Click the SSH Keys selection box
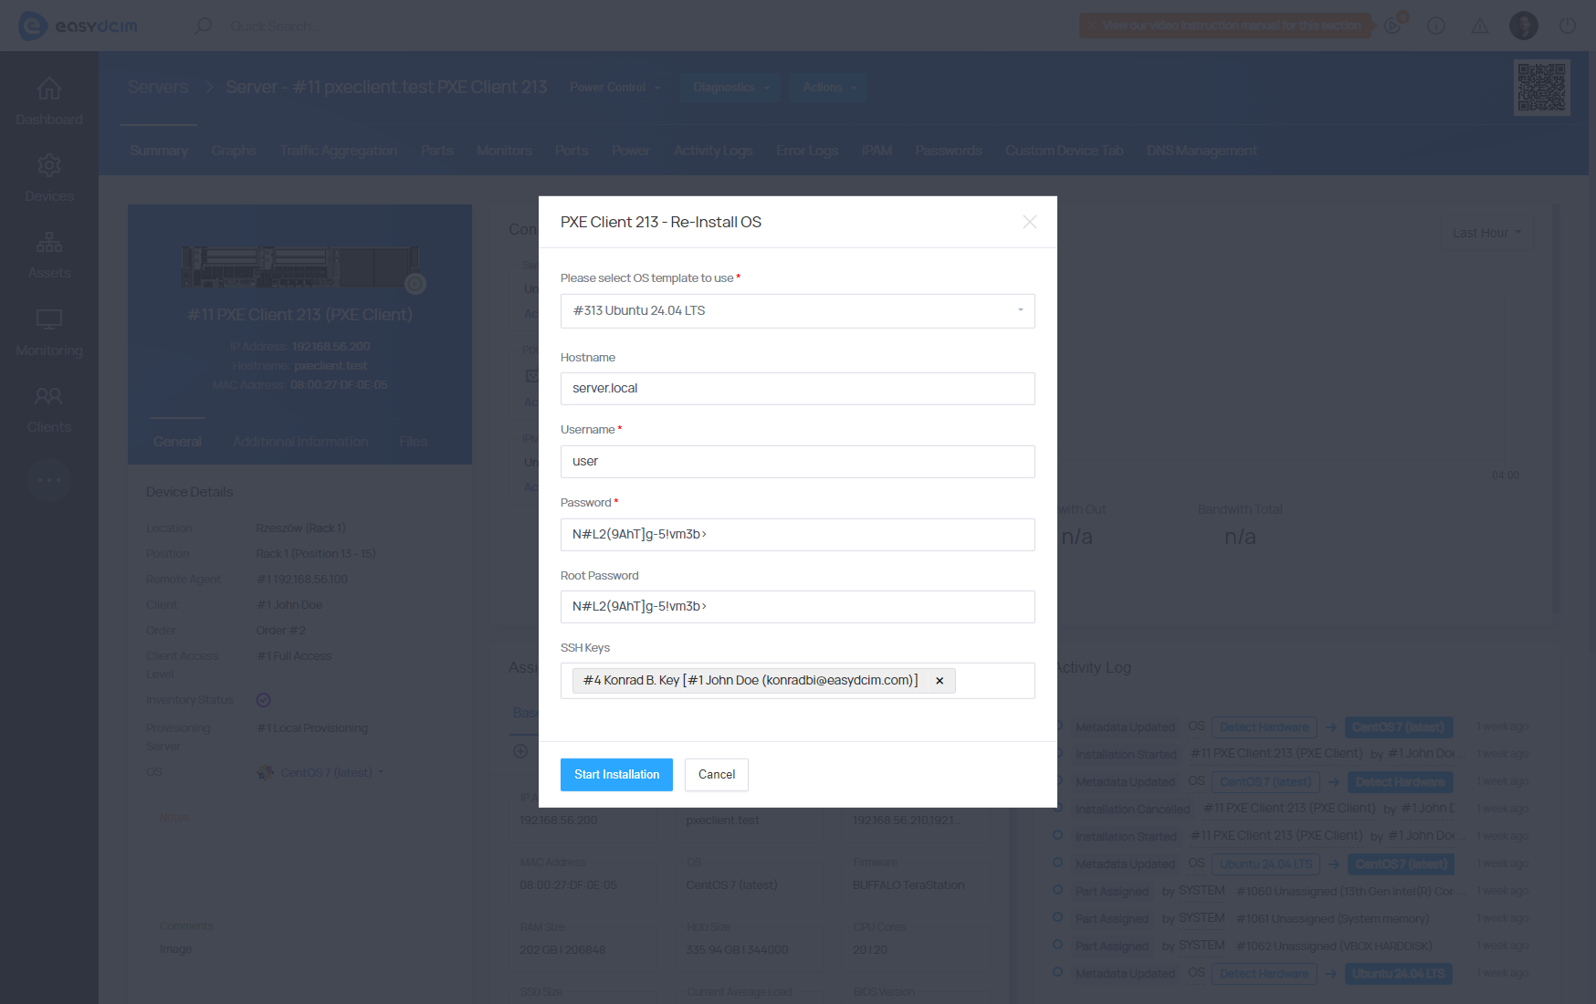 coord(798,681)
